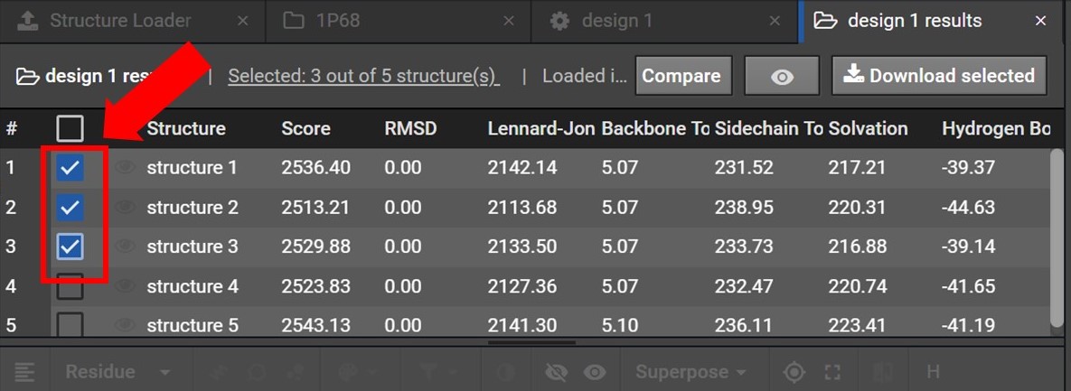Click Download selected button
The width and height of the screenshot is (1071, 391).
939,77
